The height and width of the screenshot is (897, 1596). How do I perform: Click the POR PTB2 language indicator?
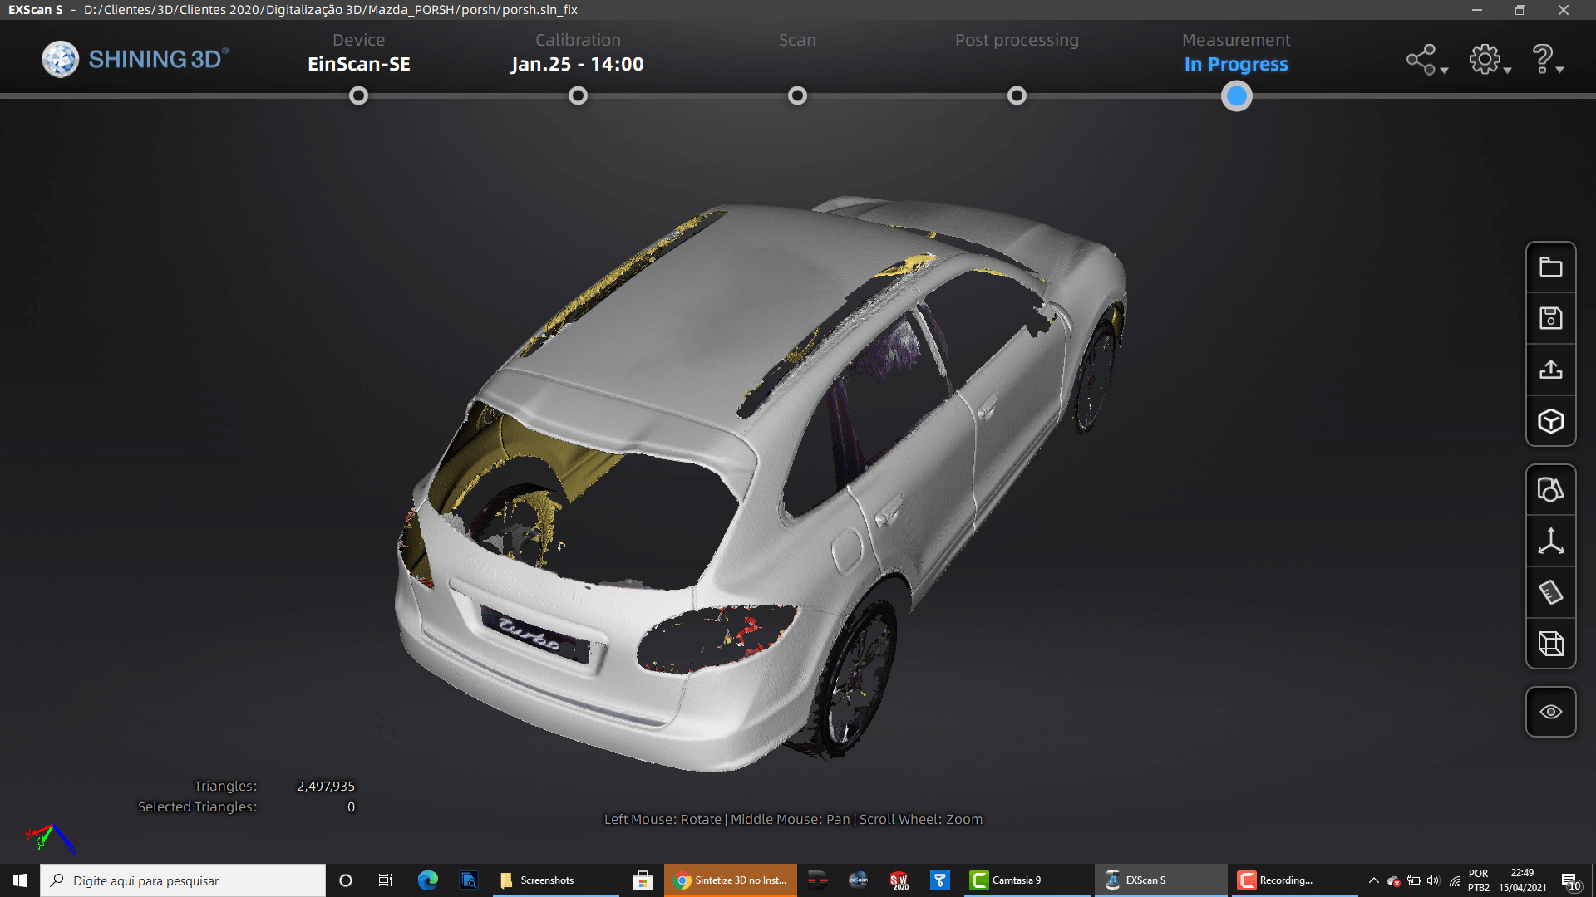1479,880
